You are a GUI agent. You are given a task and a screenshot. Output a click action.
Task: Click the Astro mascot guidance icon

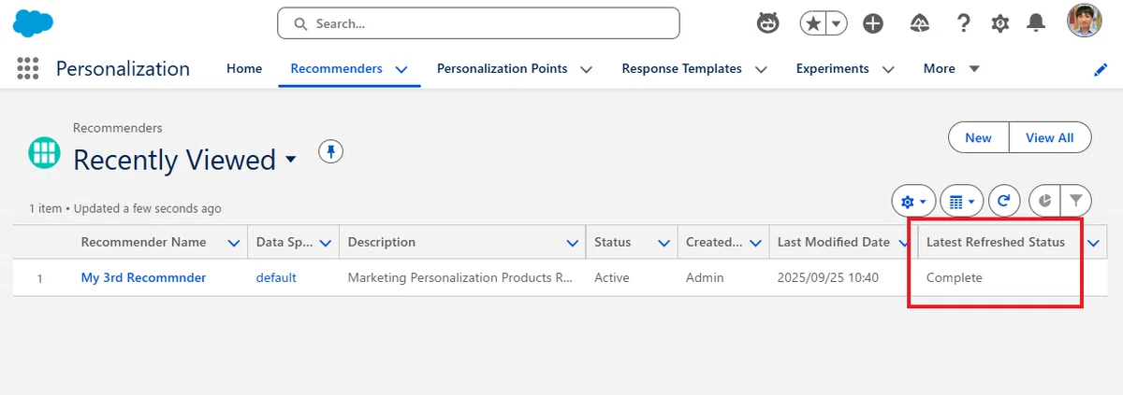767,23
